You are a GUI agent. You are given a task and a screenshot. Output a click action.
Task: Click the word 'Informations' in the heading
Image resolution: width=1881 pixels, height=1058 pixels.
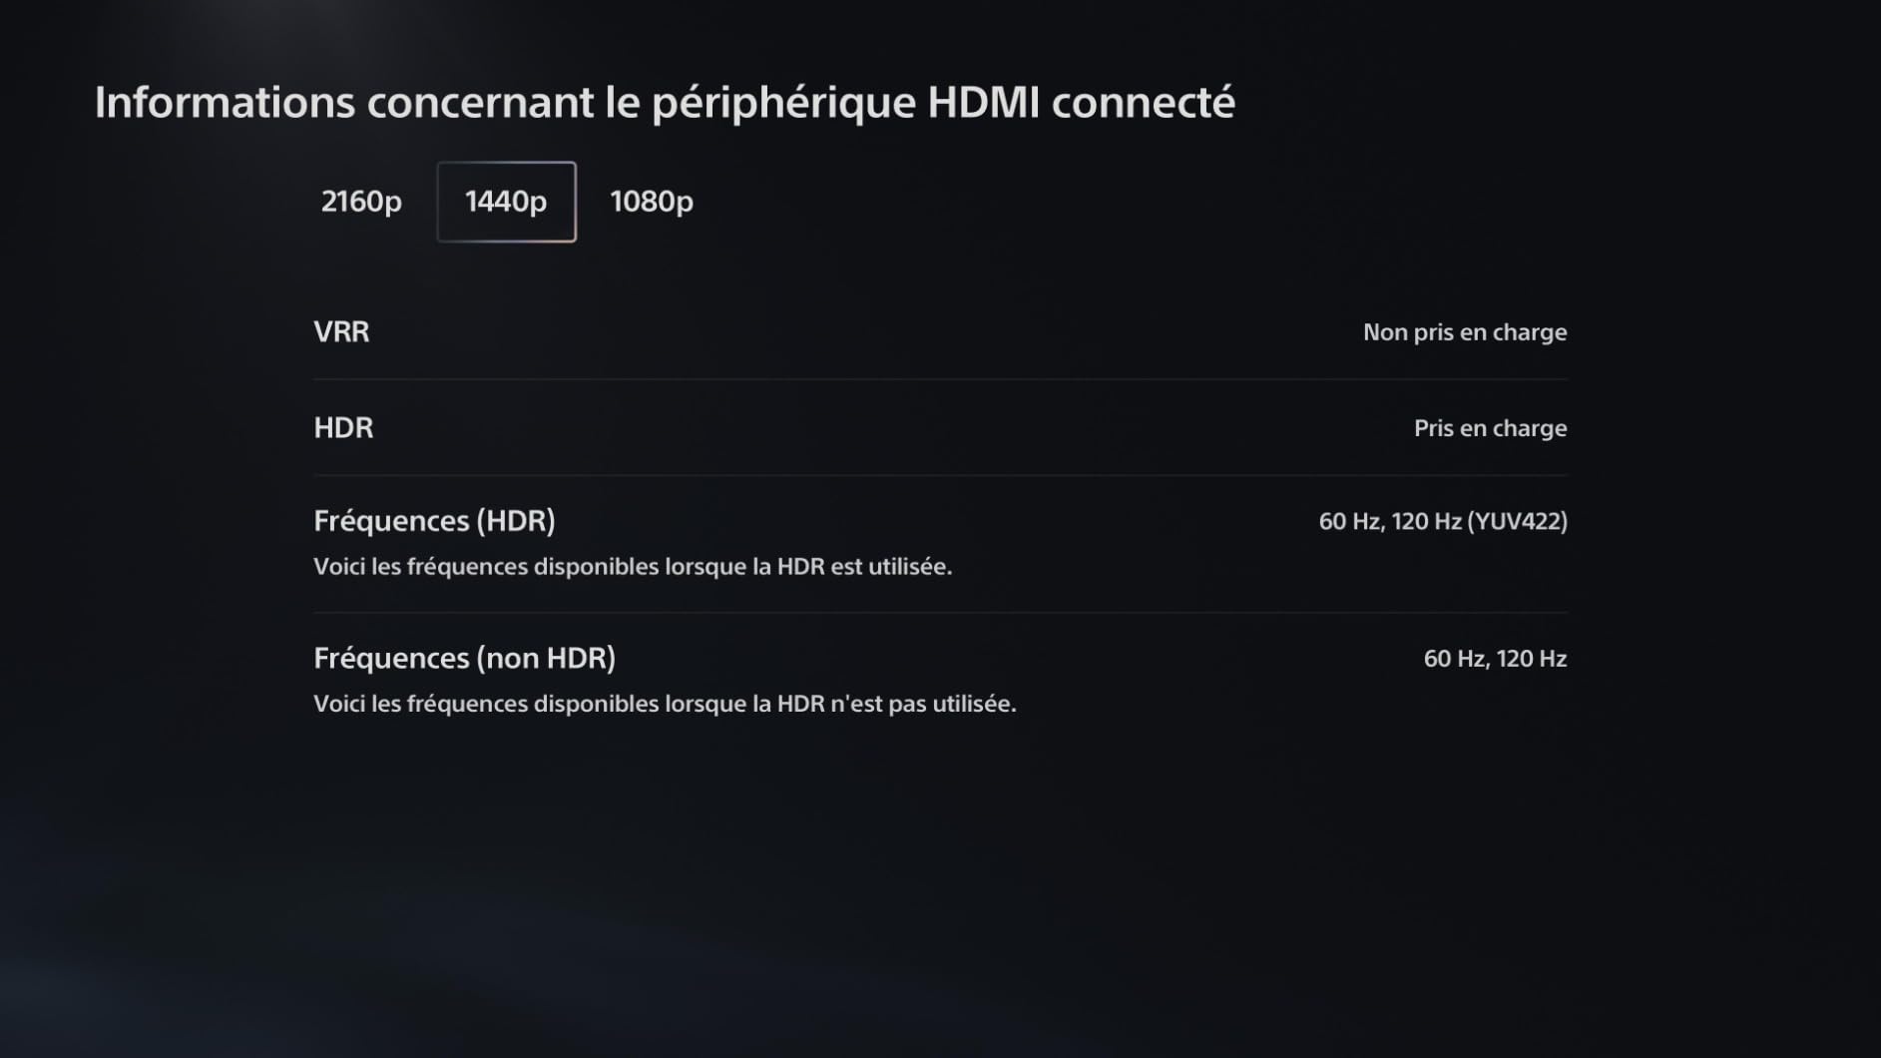[225, 102]
